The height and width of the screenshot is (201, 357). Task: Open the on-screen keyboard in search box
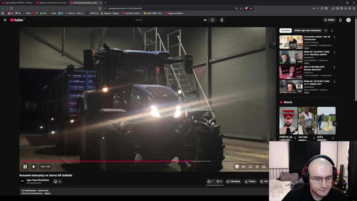[x=205, y=20]
